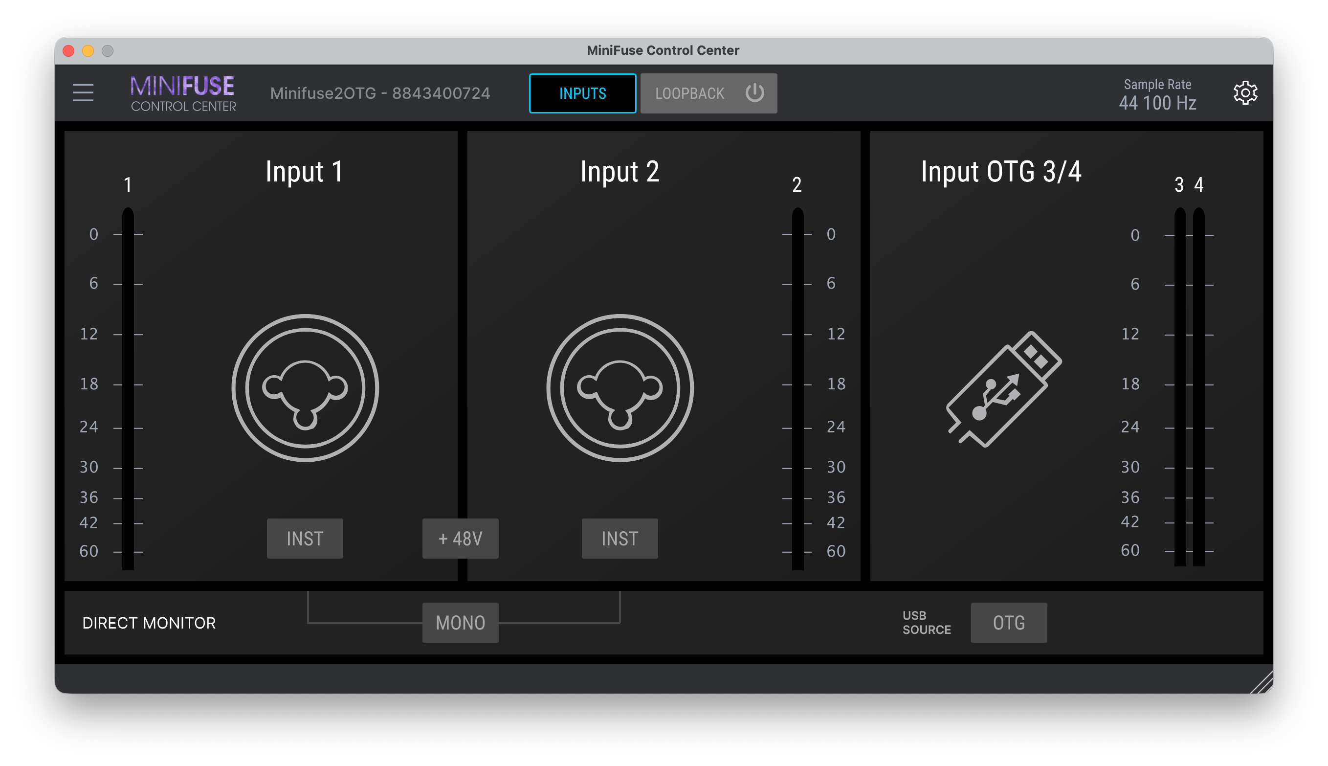The height and width of the screenshot is (766, 1328).
Task: Toggle MONO direct monitoring
Action: coord(460,622)
